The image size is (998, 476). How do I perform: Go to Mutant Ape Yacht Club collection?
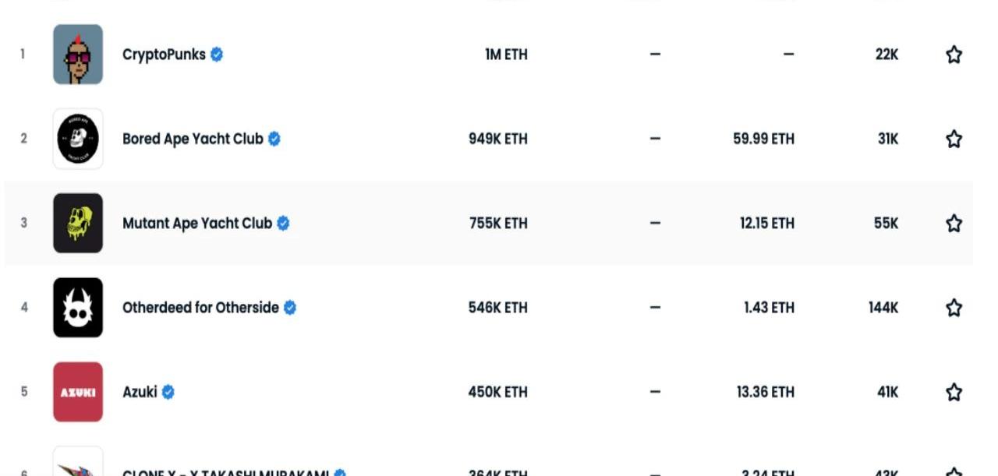[196, 224]
